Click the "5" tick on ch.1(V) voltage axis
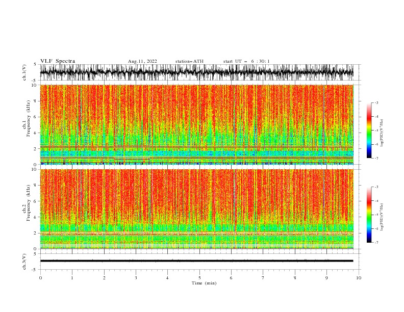404x312 pixels. [x=35, y=64]
